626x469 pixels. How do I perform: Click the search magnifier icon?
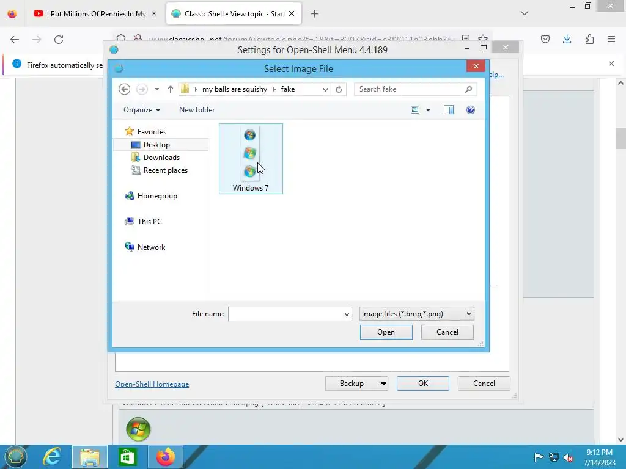[469, 89]
